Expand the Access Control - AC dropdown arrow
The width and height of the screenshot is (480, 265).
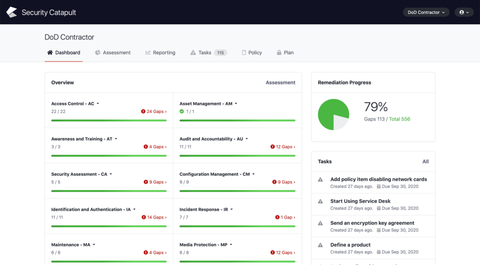pos(98,103)
